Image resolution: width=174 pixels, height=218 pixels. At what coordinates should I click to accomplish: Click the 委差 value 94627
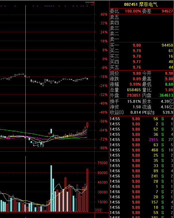tap(167, 11)
